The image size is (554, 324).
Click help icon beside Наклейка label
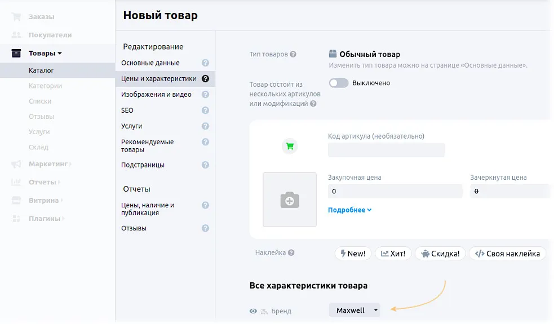(291, 252)
